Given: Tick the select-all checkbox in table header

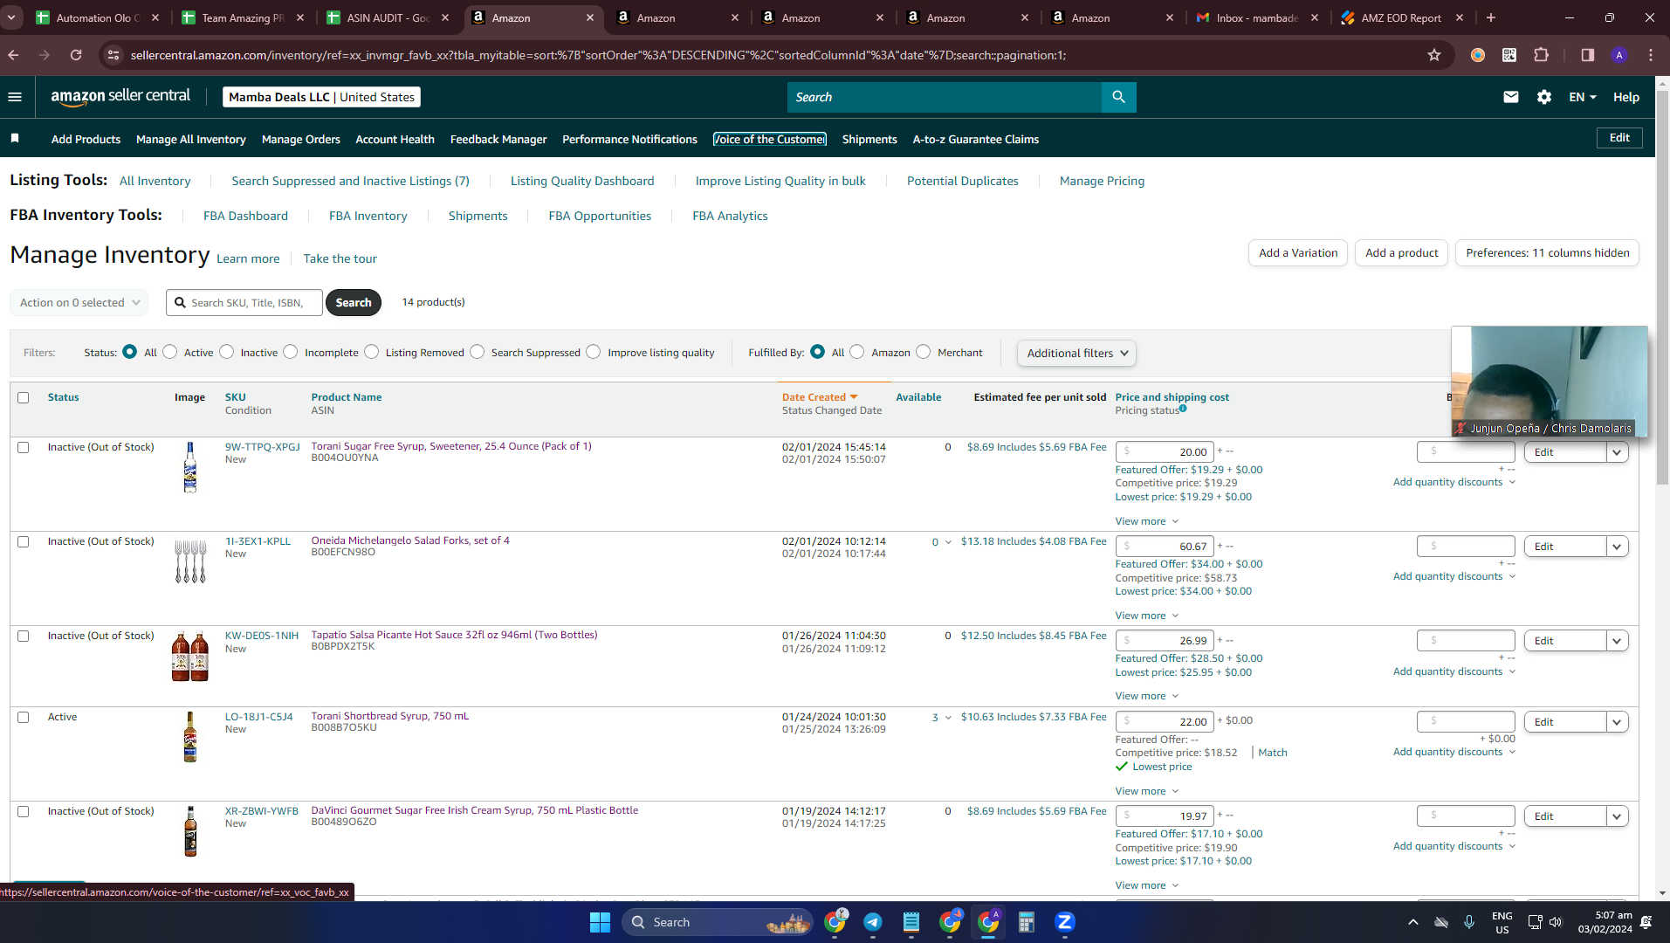Looking at the screenshot, I should [24, 397].
